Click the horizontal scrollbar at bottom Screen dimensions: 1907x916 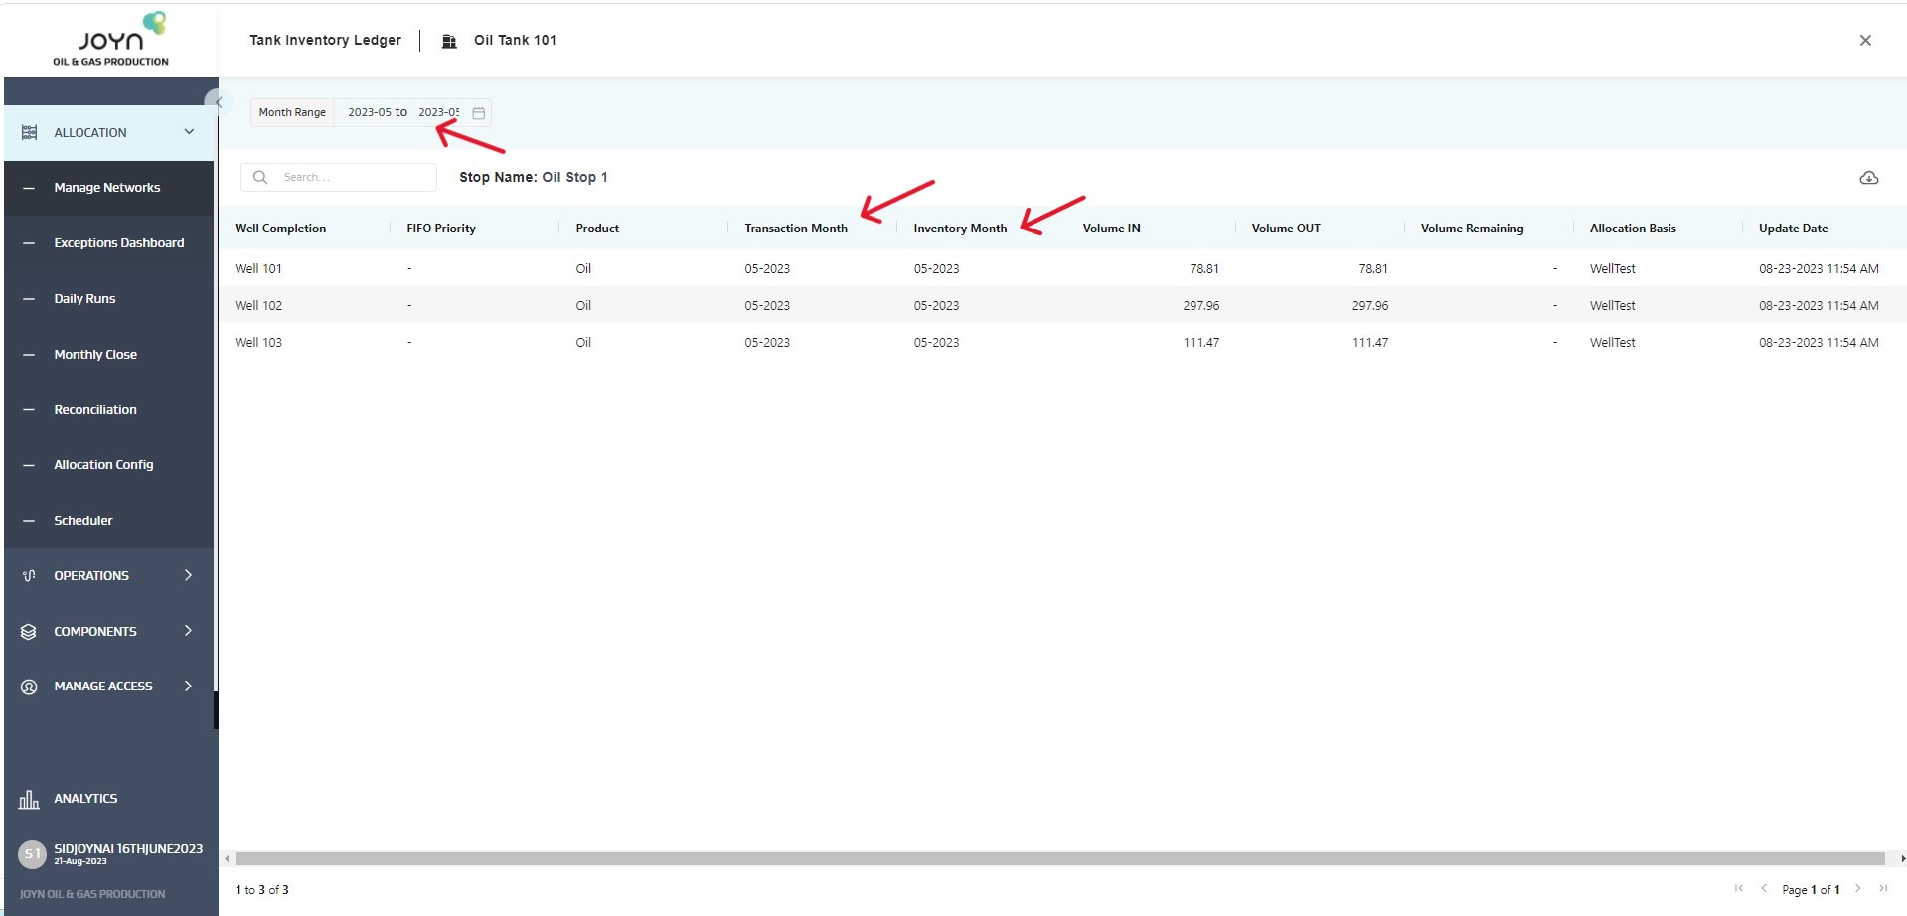coord(1059,859)
